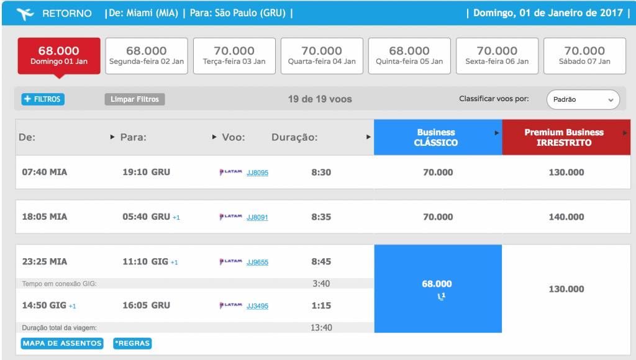
Task: Select the Sexta-feira 06 Jan date tab
Action: point(497,56)
